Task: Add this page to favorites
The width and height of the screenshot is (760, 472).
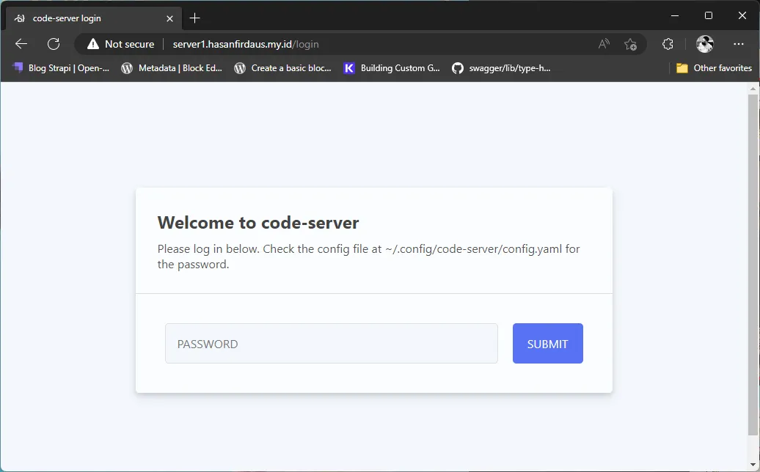Action: [630, 44]
